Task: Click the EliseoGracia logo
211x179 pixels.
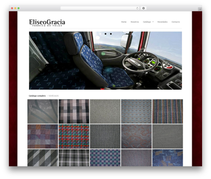Action: point(47,23)
